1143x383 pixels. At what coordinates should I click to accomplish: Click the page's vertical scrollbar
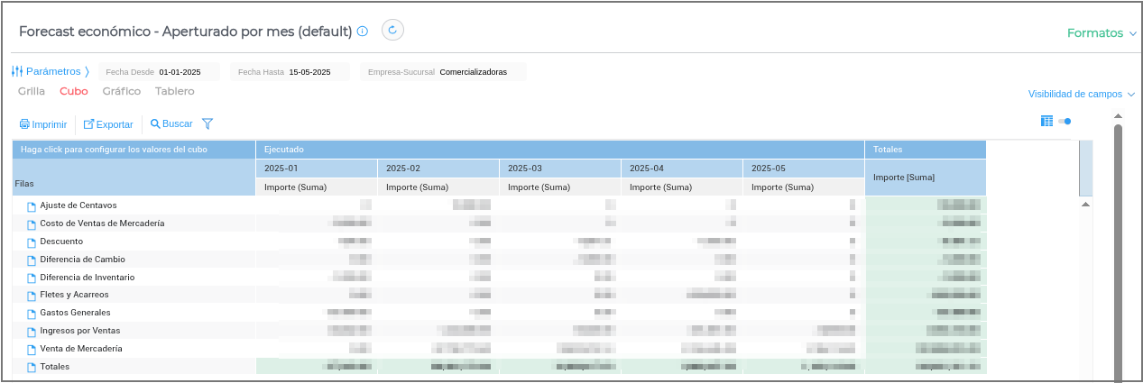pos(1118,252)
